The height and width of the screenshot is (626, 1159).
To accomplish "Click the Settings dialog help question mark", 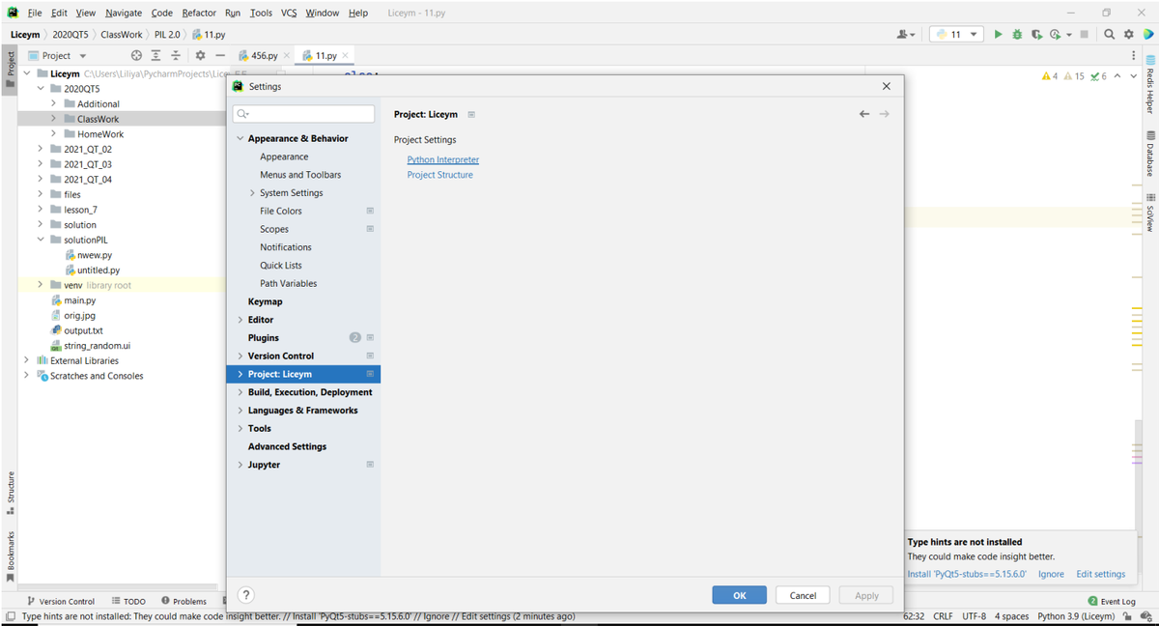I will pos(246,595).
